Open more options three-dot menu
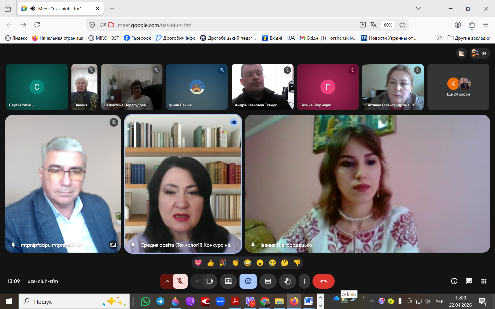This screenshot has height=309, width=495. coord(304,281)
